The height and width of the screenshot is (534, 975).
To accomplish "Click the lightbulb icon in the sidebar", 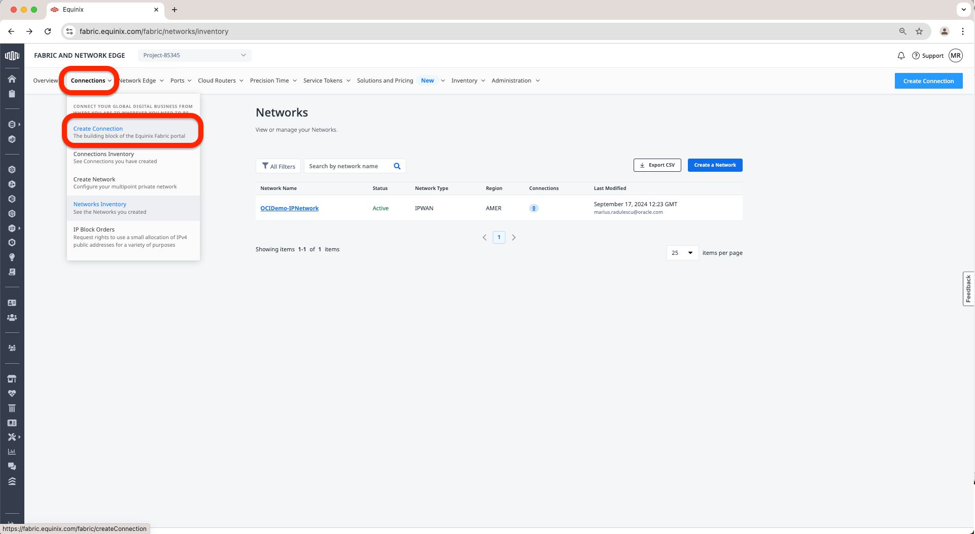I will (x=12, y=257).
